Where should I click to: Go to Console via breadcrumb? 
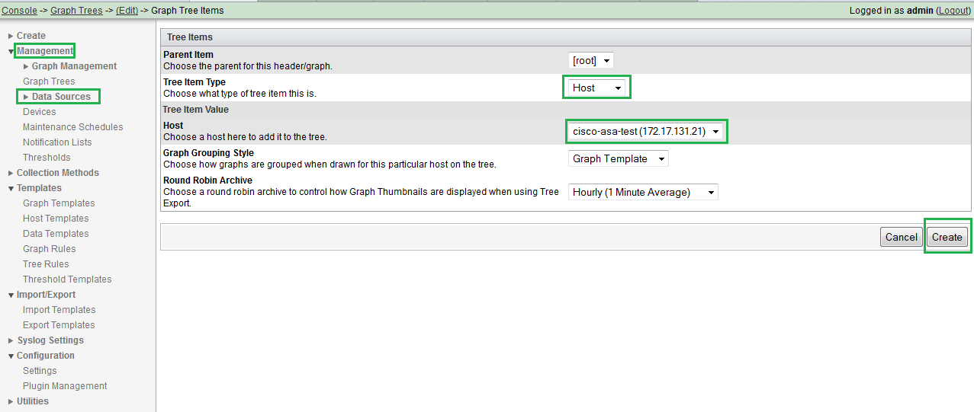click(x=19, y=11)
